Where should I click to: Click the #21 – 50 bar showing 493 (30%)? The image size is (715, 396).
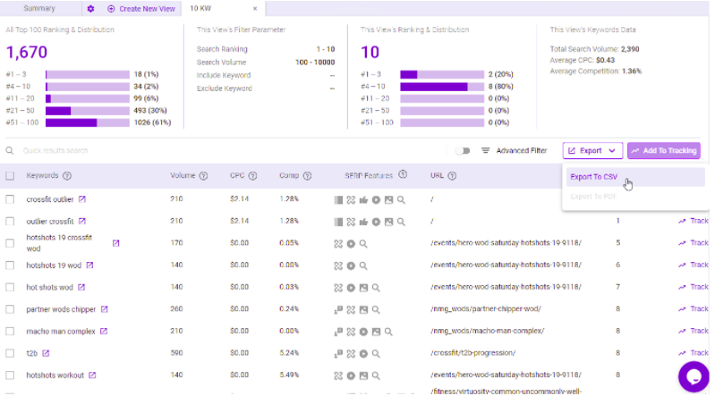pos(88,111)
